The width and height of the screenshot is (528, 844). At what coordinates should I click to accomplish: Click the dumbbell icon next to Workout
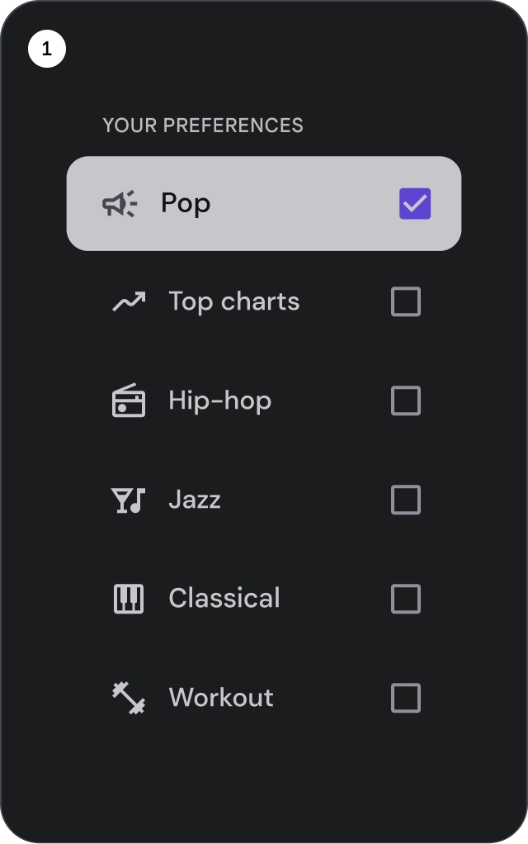click(128, 698)
